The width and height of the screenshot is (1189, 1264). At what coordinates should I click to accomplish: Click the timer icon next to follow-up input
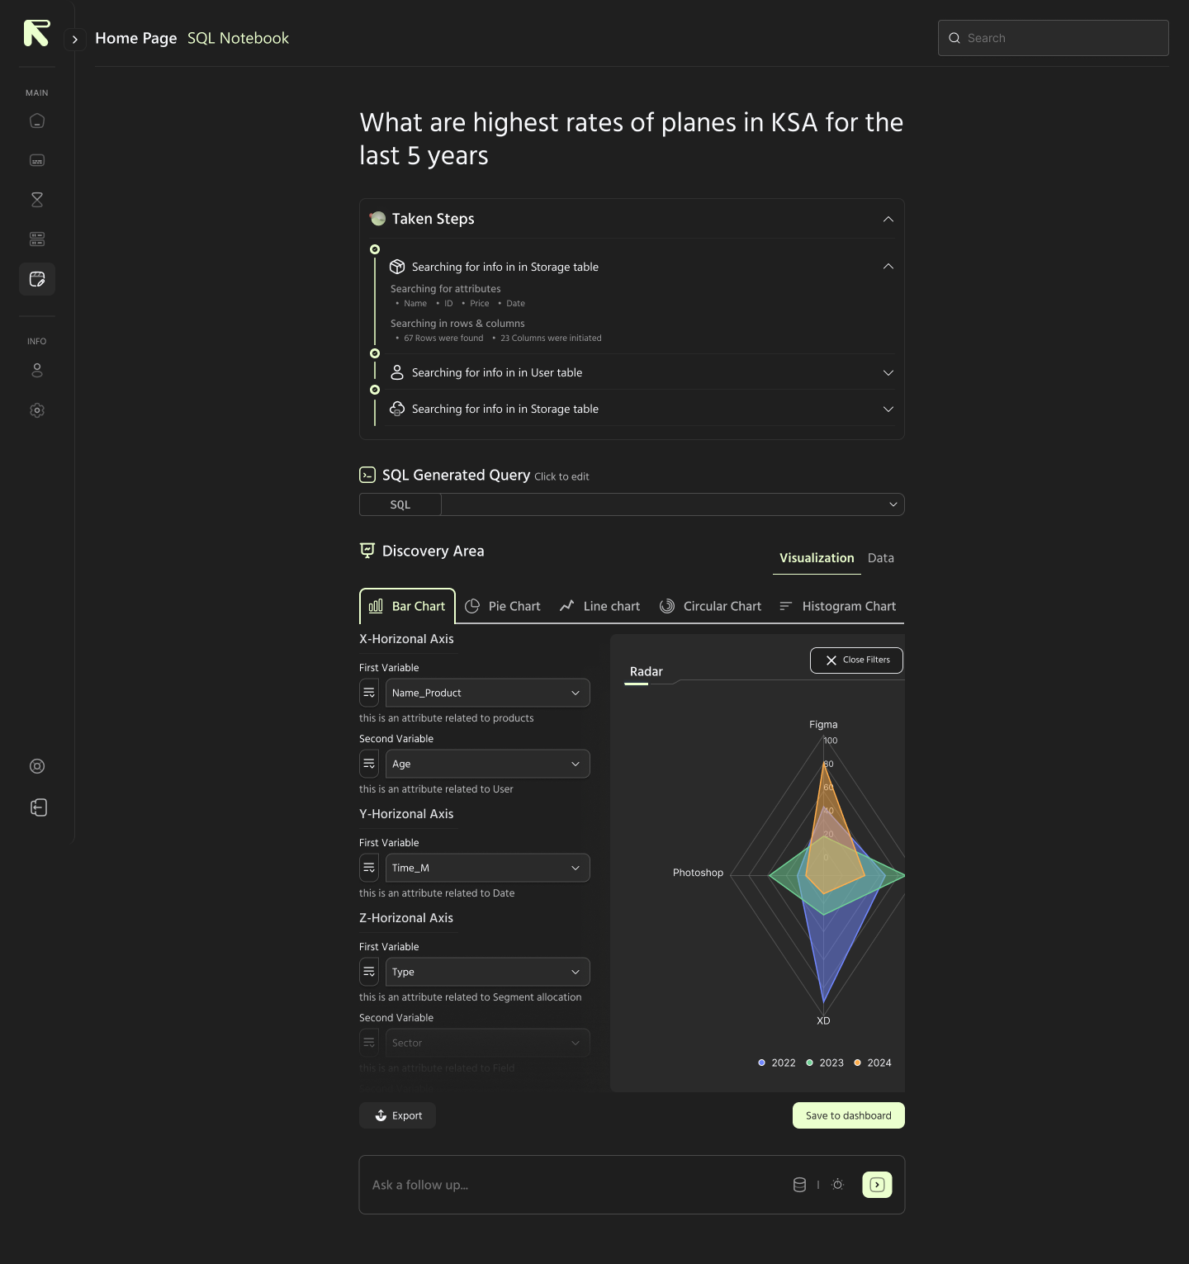coord(837,1185)
